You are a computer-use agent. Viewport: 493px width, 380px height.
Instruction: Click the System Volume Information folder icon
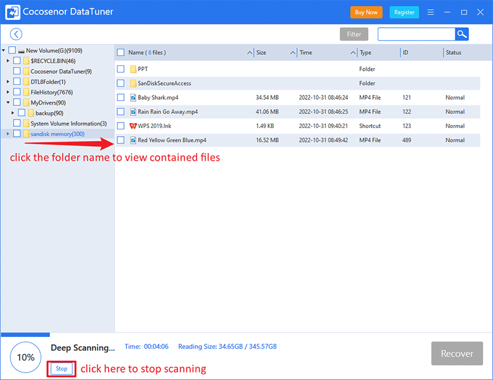[26, 124]
